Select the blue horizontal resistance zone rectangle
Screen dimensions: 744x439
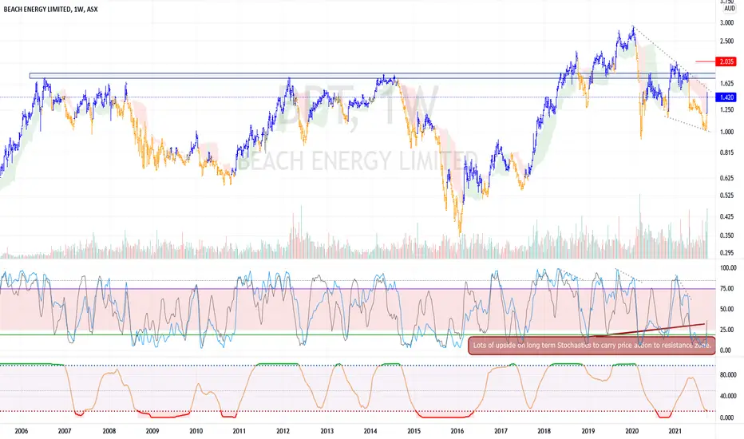pyautogui.click(x=372, y=76)
